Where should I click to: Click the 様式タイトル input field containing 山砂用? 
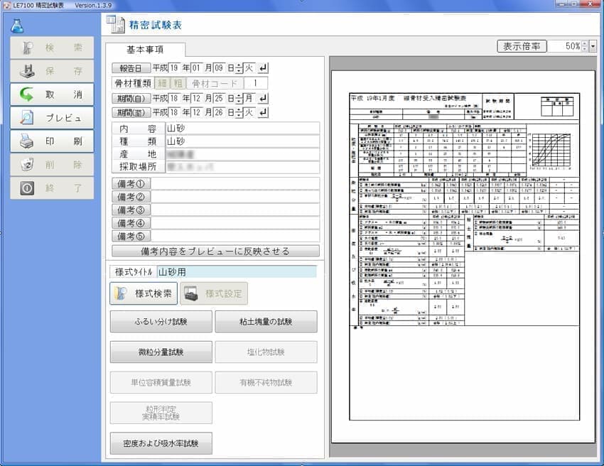pos(235,271)
